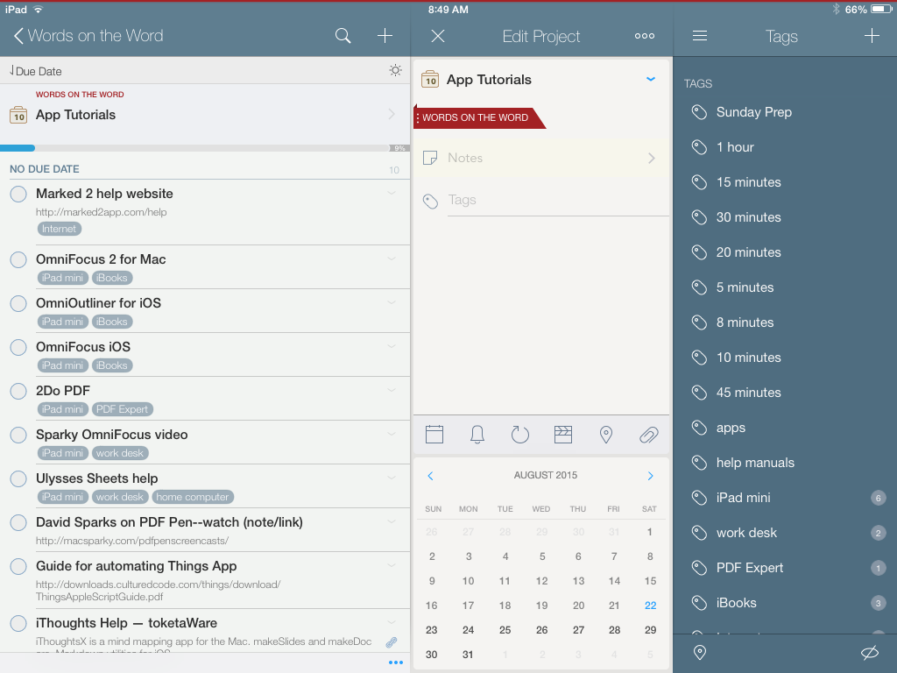Expand the App Tutorials title dropdown chevron

click(x=651, y=79)
